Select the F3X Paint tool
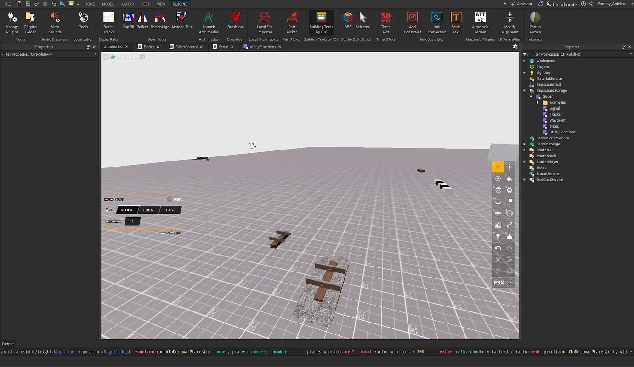This screenshot has width=634, height=367. 509,178
